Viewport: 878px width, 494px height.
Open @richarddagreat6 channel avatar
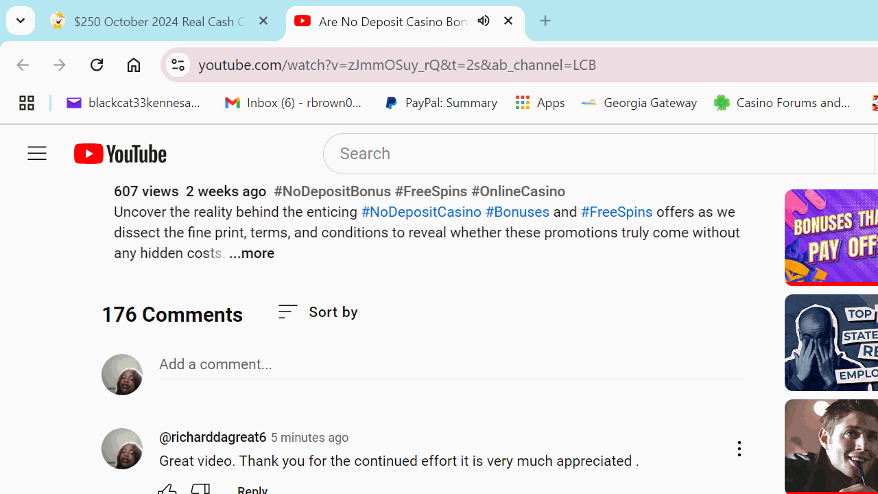(x=122, y=449)
